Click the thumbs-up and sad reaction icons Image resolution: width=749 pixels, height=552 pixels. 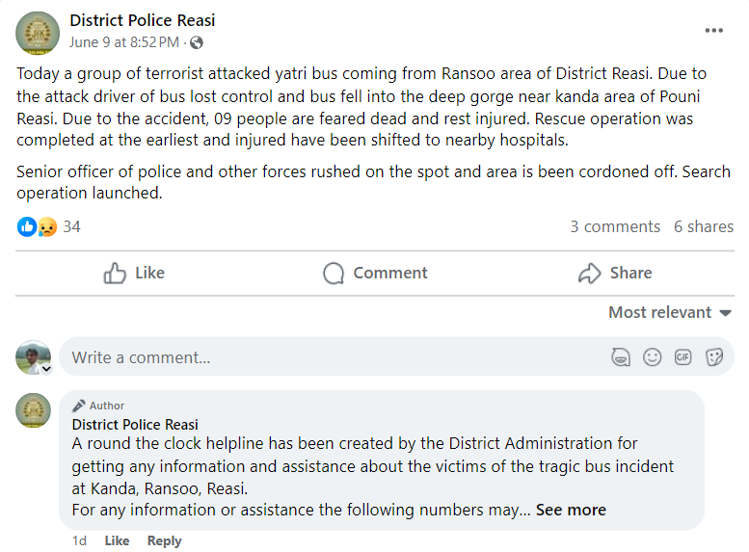(37, 227)
